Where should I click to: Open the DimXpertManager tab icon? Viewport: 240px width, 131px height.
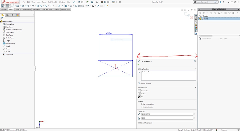point(12,15)
